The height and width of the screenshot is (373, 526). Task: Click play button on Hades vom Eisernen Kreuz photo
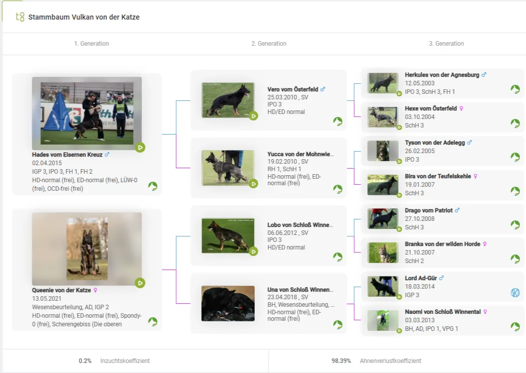click(x=140, y=148)
